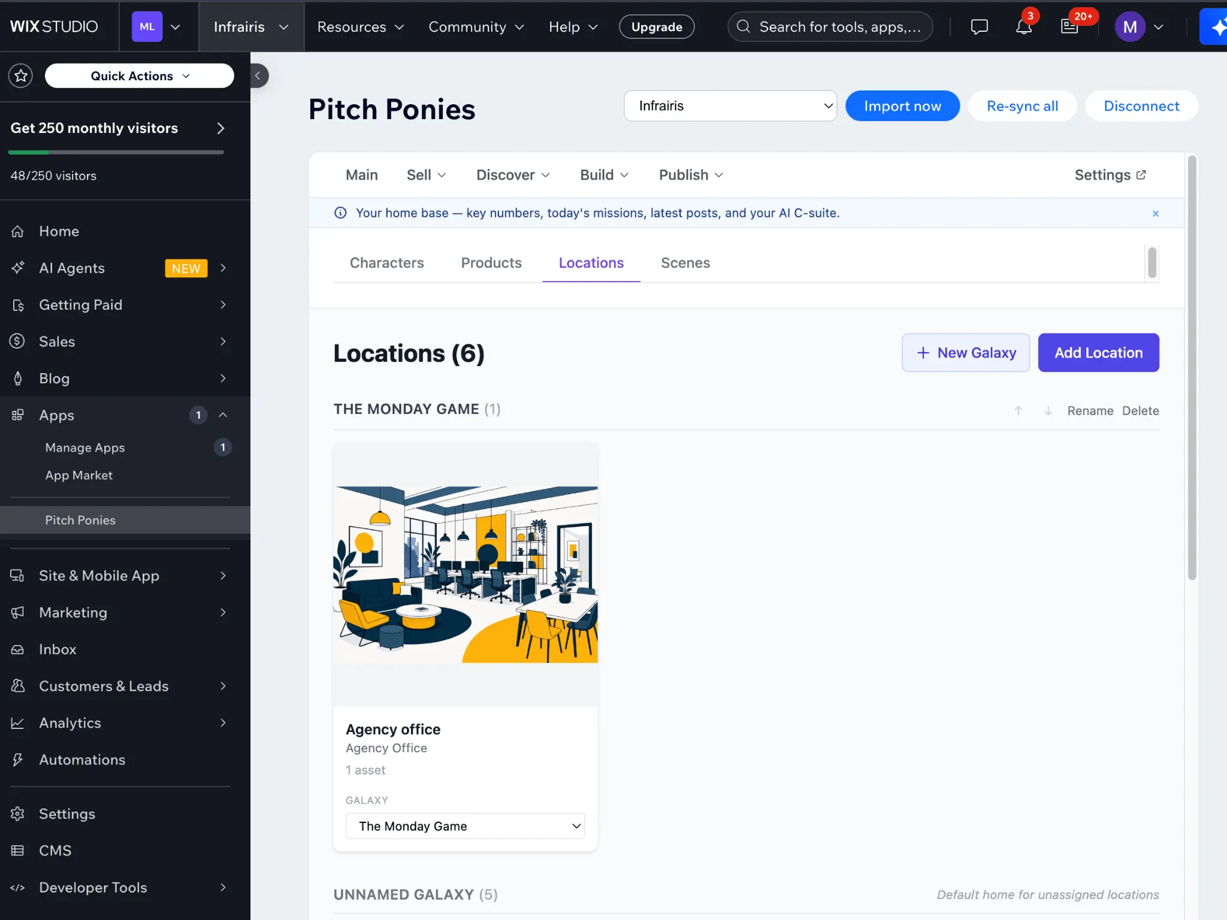Image resolution: width=1227 pixels, height=920 pixels.
Task: Go to the Main tab
Action: [362, 175]
